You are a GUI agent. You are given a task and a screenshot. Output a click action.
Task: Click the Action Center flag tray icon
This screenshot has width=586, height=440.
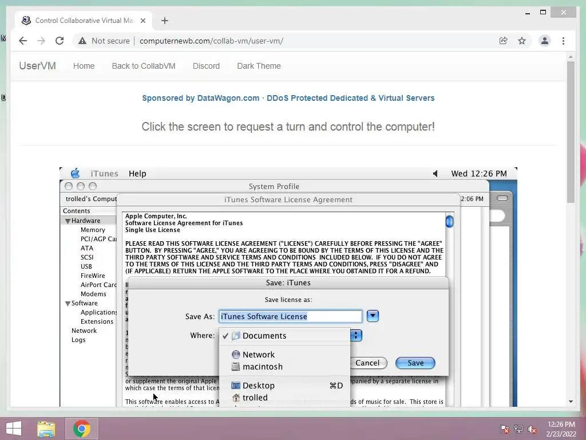pyautogui.click(x=505, y=429)
